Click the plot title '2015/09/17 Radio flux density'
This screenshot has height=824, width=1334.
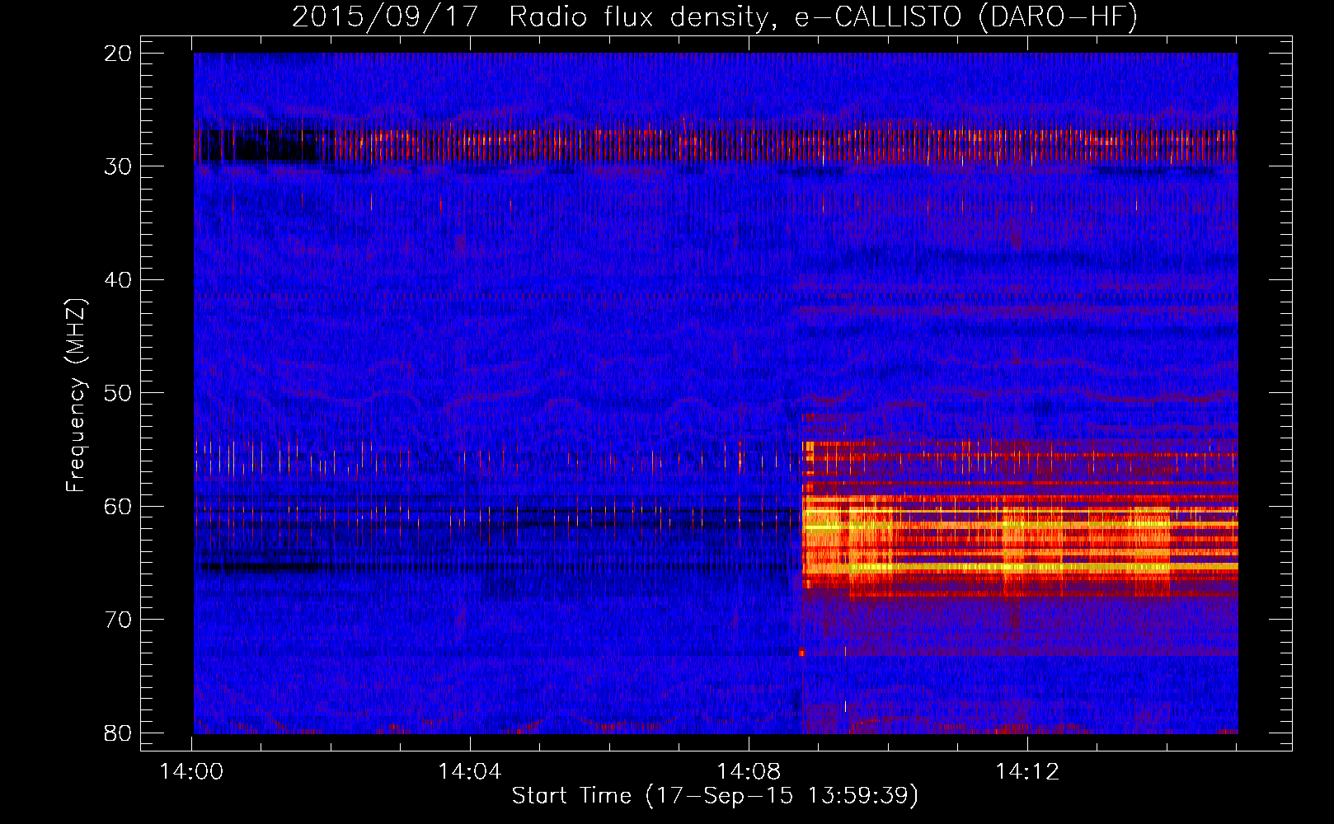715,17
